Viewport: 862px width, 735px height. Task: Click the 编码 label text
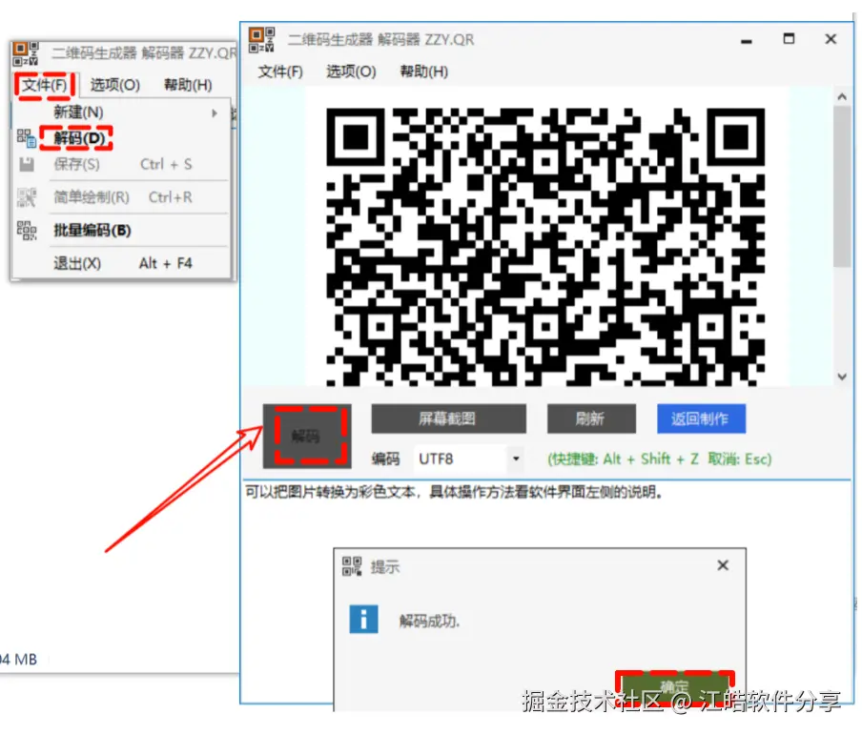click(385, 459)
